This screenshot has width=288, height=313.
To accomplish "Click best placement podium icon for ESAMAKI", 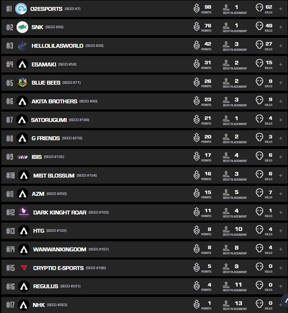I will 225,63.
